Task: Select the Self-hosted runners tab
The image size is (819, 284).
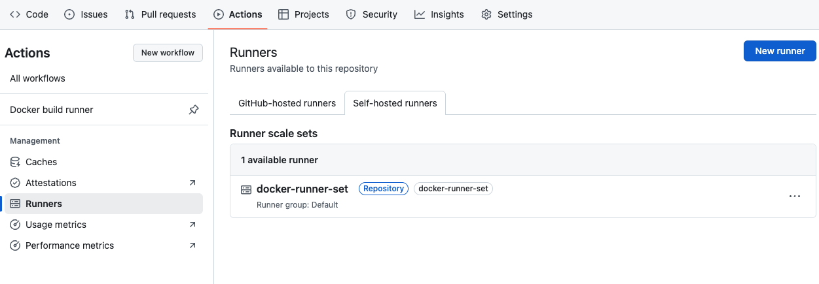Action: 395,103
